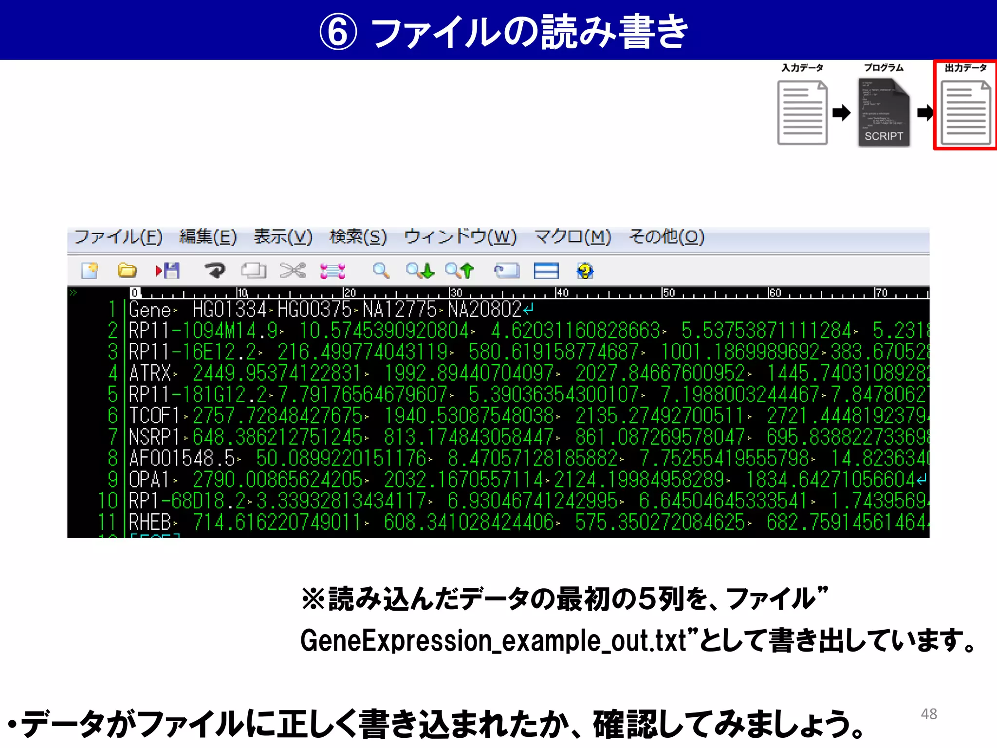The width and height of the screenshot is (997, 748).
Task: Open a file with the yellow folder icon
Action: (127, 270)
